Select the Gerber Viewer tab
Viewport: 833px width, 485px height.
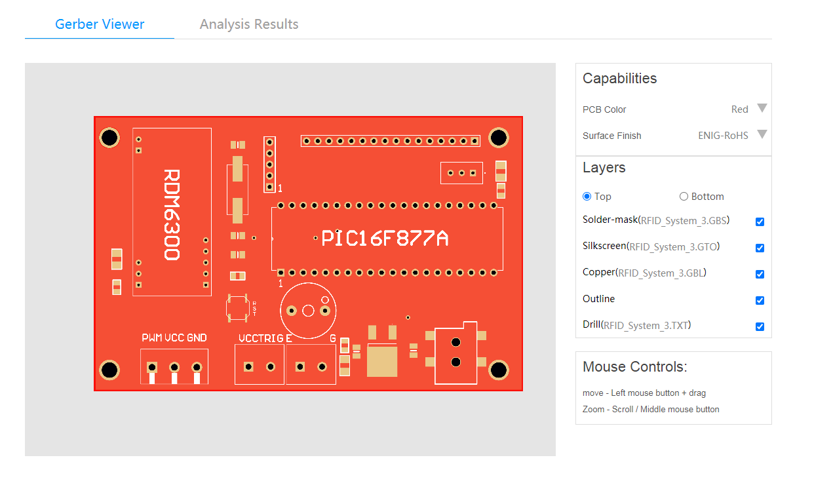[99, 24]
